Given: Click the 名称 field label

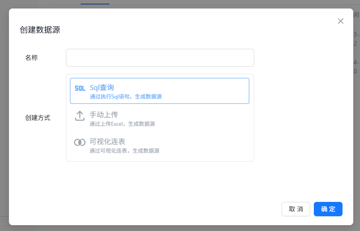Looking at the screenshot, I should 31,58.
